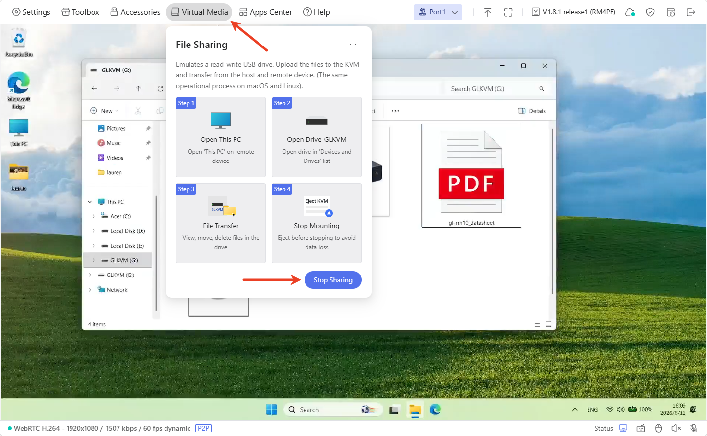707x436 pixels.
Task: Click the Step 2 Open Drive-GLKVM card
Action: 317,137
